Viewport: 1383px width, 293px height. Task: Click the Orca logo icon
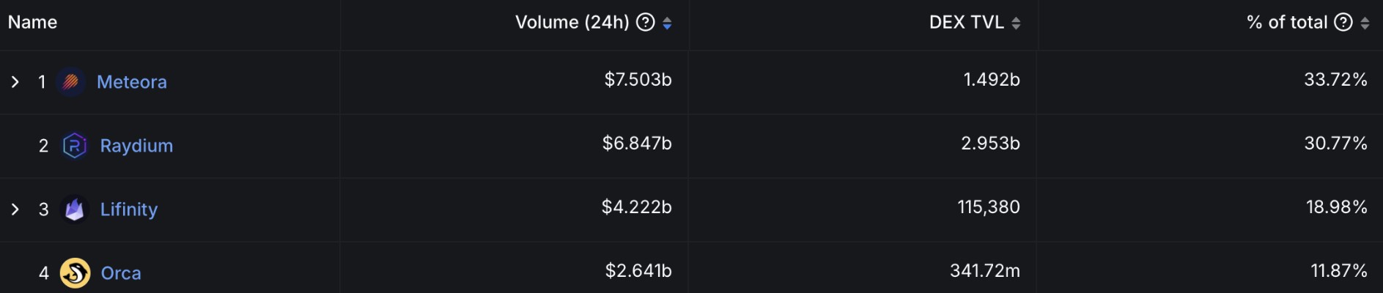pyautogui.click(x=75, y=273)
